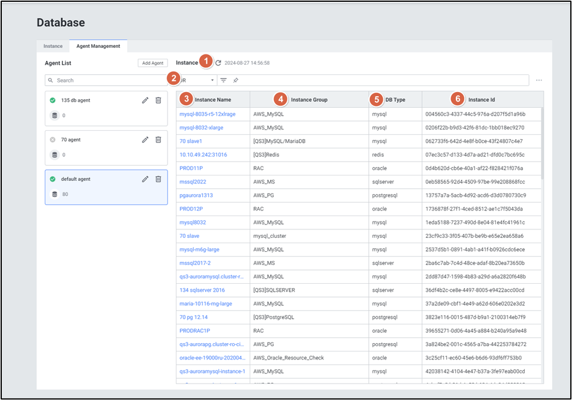Click the instance table vertical scrollbar
Screen dimensions: 572x400
pyautogui.click(x=542, y=145)
